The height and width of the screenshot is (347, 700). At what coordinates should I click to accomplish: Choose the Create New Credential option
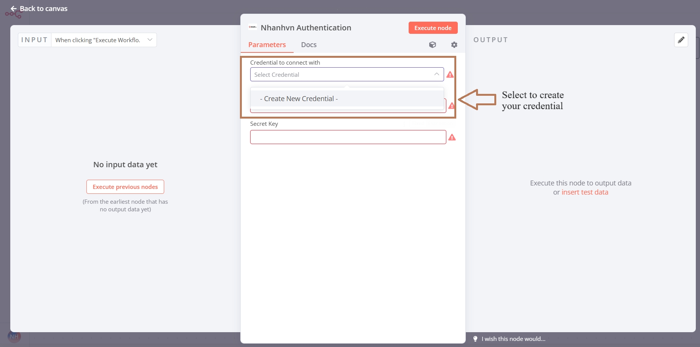point(299,99)
